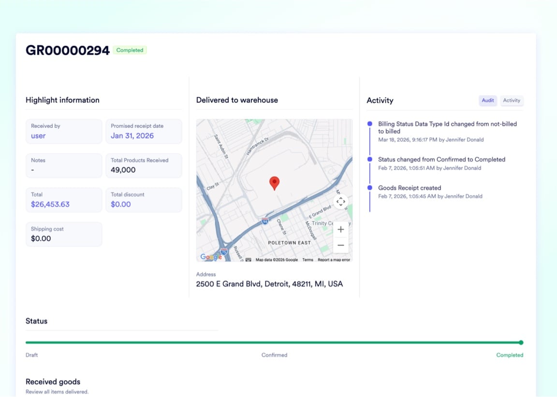The width and height of the screenshot is (557, 397).
Task: Click the Completed end of status progress bar
Action: coord(521,343)
